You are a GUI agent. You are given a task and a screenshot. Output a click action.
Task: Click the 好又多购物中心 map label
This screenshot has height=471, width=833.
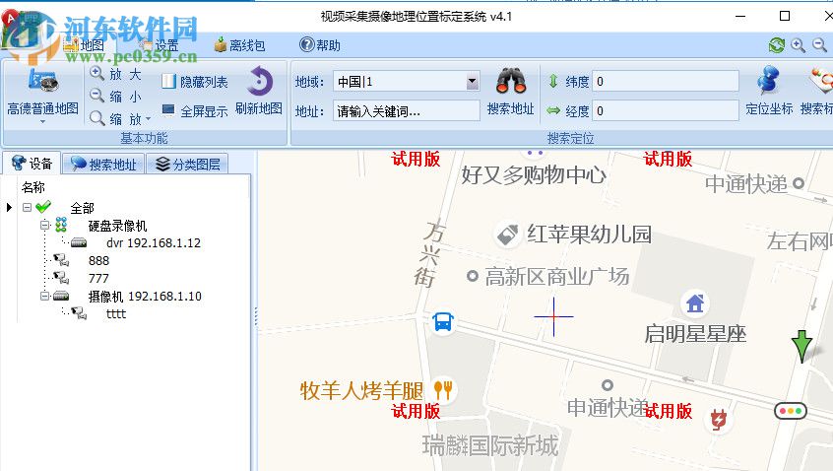(534, 174)
